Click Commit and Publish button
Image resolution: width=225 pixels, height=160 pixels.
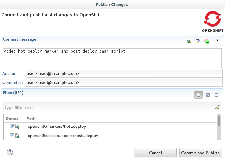pyautogui.click(x=200, y=153)
